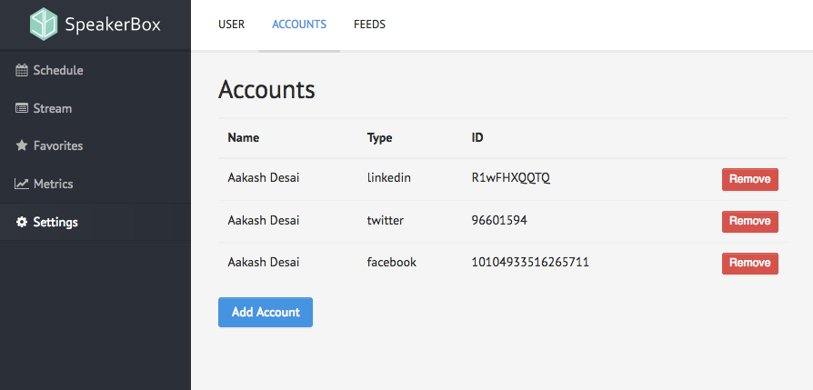Remove the twitter account

point(749,221)
